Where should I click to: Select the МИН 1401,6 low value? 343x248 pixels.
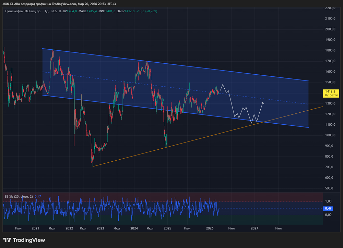(x=107, y=11)
